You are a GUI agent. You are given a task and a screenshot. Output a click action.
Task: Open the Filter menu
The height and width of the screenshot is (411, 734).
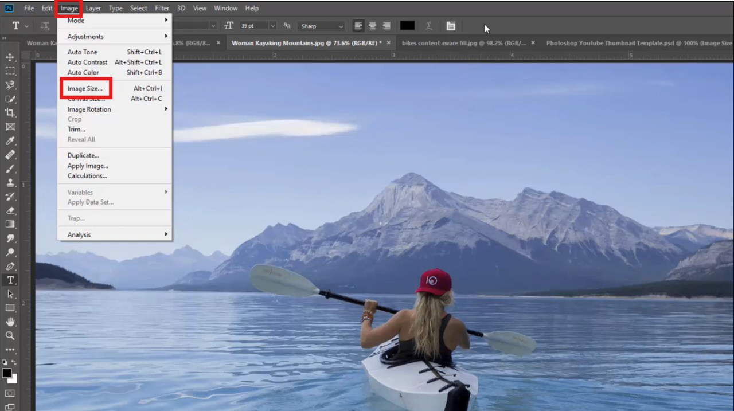tap(162, 8)
